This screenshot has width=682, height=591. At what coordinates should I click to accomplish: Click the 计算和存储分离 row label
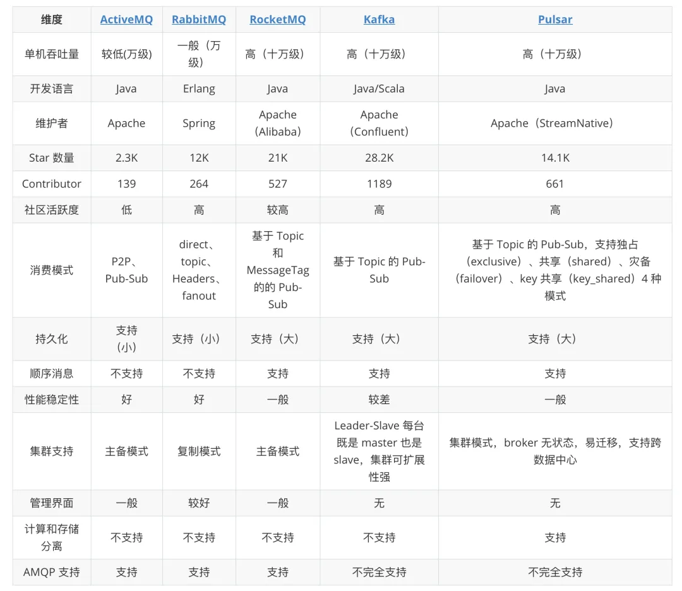pyautogui.click(x=52, y=537)
